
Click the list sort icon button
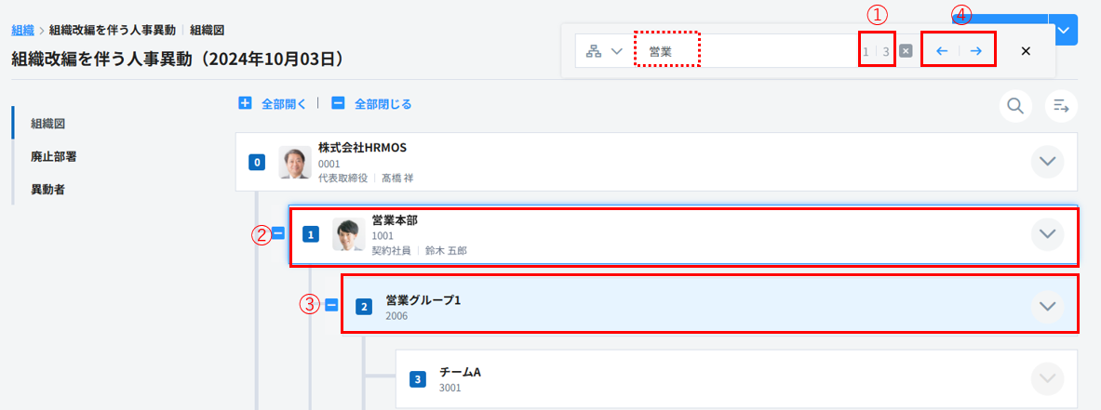click(1061, 106)
